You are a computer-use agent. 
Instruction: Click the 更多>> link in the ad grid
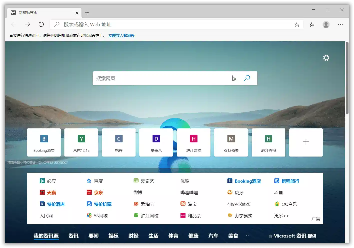click(281, 216)
